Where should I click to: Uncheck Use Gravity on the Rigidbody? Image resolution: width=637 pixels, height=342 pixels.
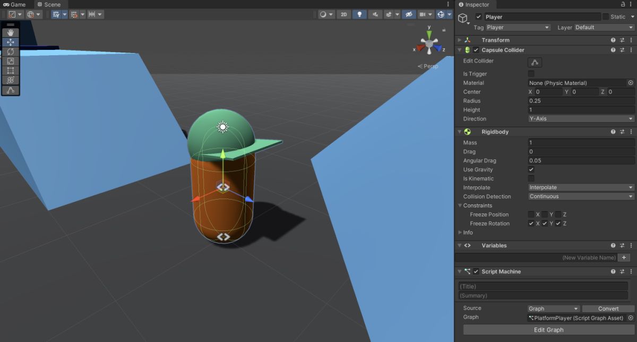tap(531, 169)
